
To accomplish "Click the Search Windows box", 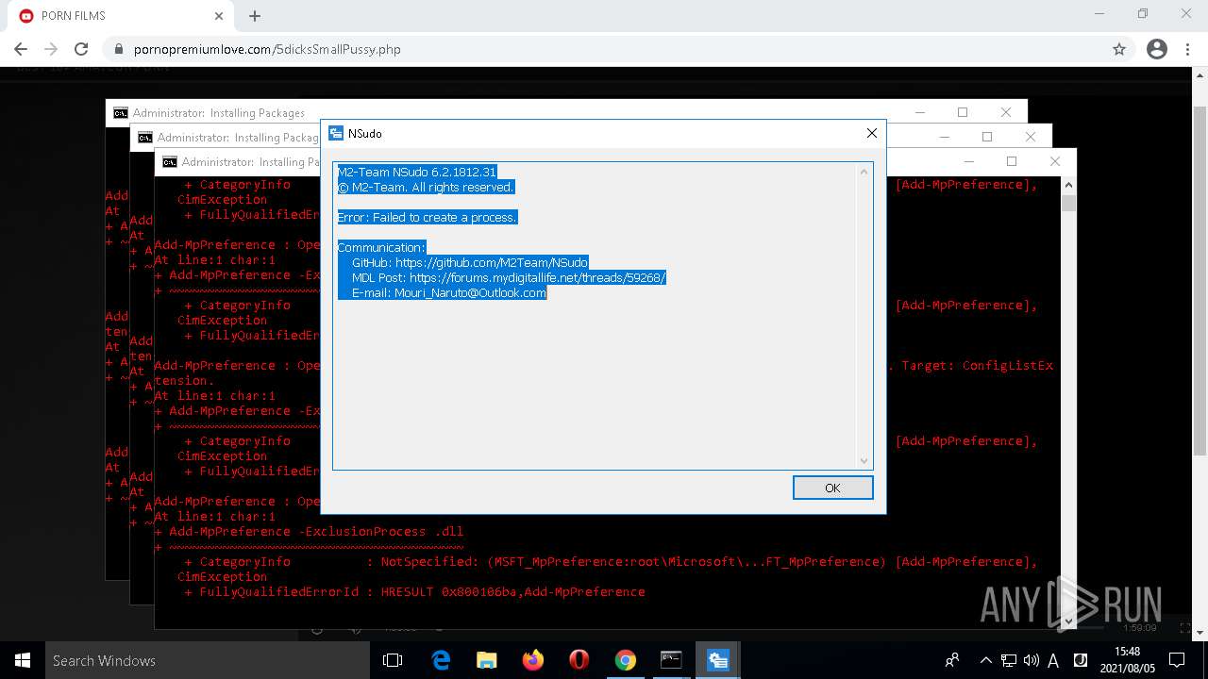I will coord(208,660).
